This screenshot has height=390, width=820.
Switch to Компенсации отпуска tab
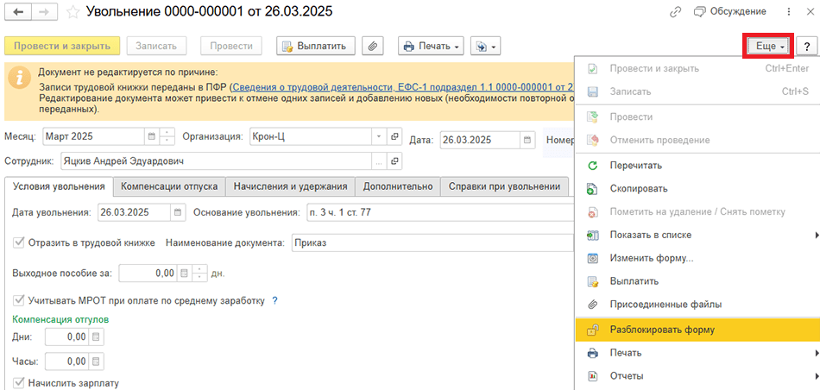pos(168,186)
